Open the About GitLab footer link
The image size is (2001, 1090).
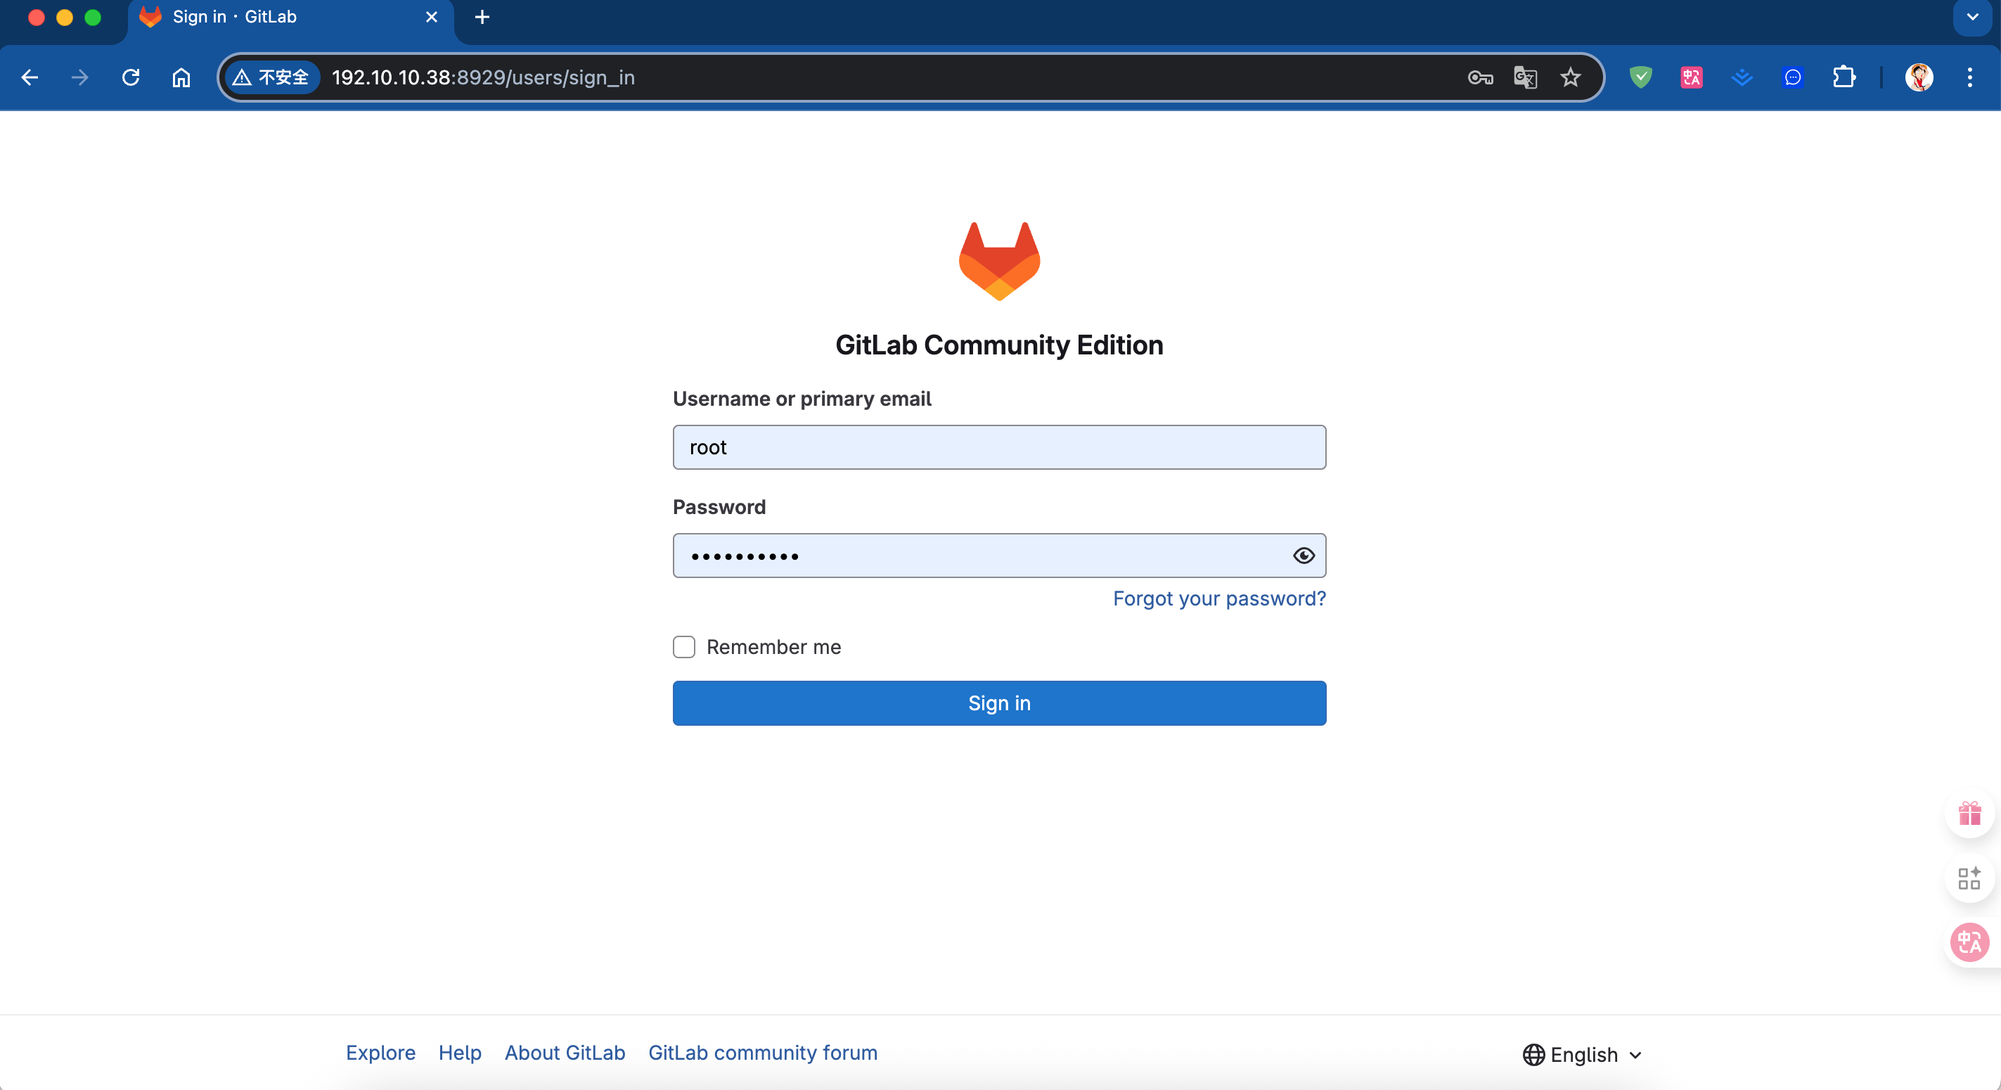click(565, 1052)
